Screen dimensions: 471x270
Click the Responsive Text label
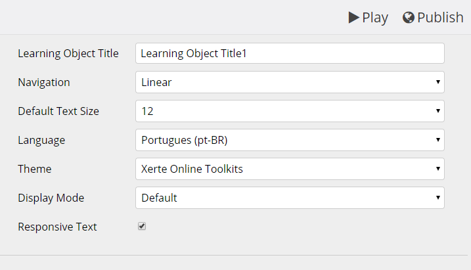(x=57, y=227)
